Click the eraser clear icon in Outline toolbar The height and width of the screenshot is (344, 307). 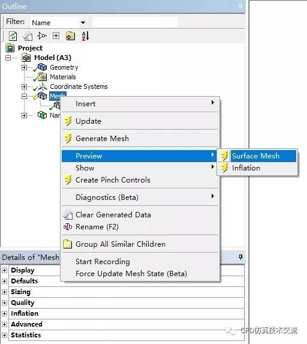tap(28, 36)
